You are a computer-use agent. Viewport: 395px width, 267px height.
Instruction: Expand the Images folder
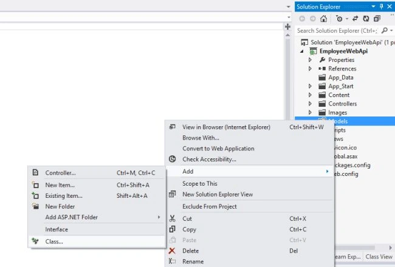pyautogui.click(x=310, y=112)
